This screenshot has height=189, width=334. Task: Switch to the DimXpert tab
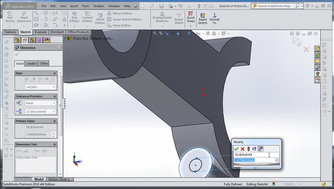57,32
